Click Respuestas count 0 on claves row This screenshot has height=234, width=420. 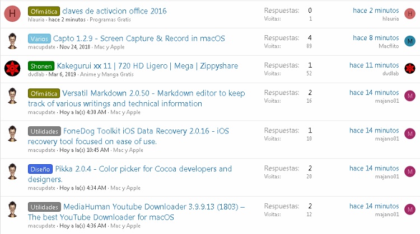(310, 11)
